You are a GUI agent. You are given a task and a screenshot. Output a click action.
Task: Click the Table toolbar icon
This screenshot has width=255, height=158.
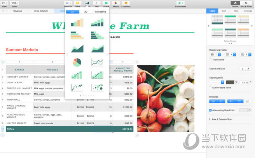click(x=78, y=3)
